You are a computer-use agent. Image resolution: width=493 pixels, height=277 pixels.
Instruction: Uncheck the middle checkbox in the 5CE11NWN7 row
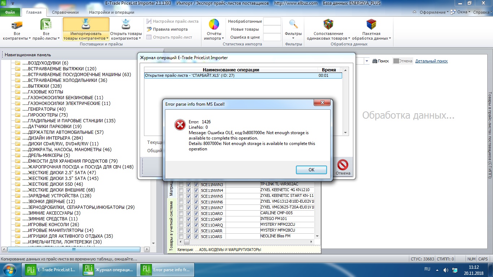click(x=188, y=207)
